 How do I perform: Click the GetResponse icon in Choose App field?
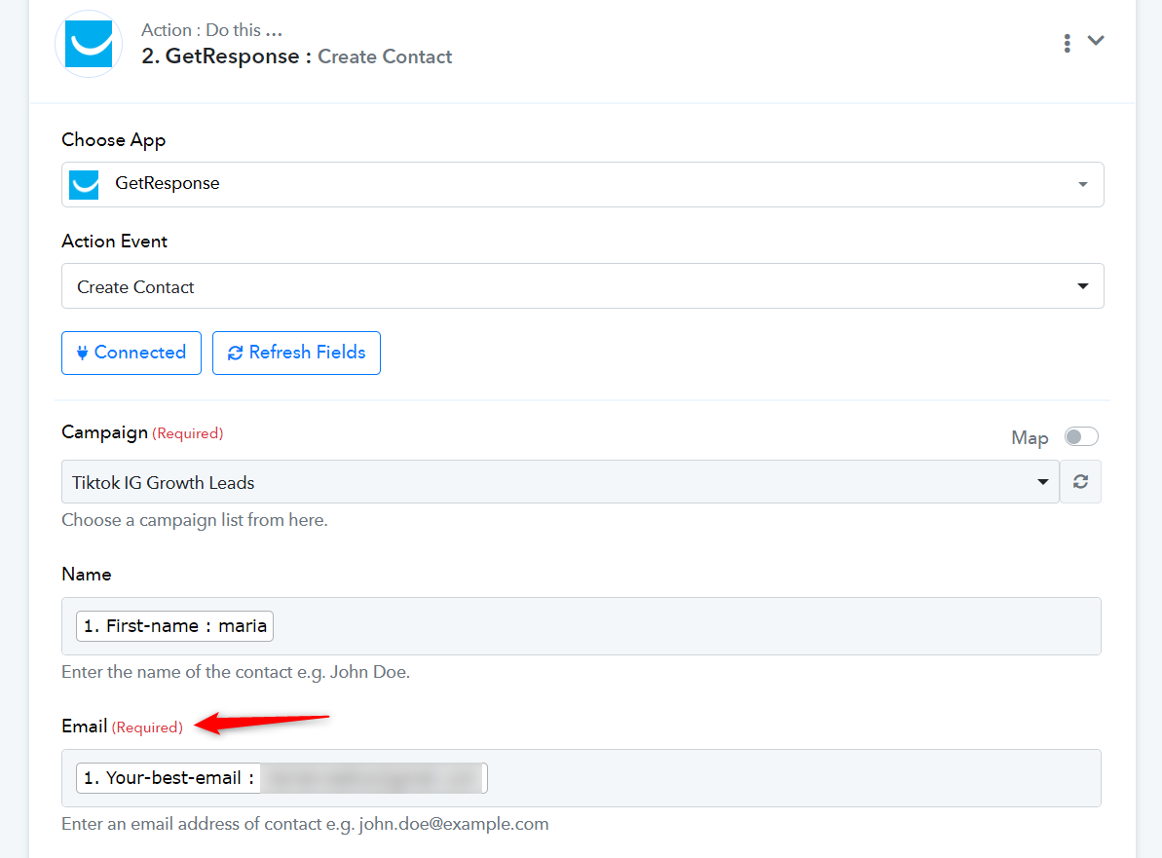click(85, 184)
